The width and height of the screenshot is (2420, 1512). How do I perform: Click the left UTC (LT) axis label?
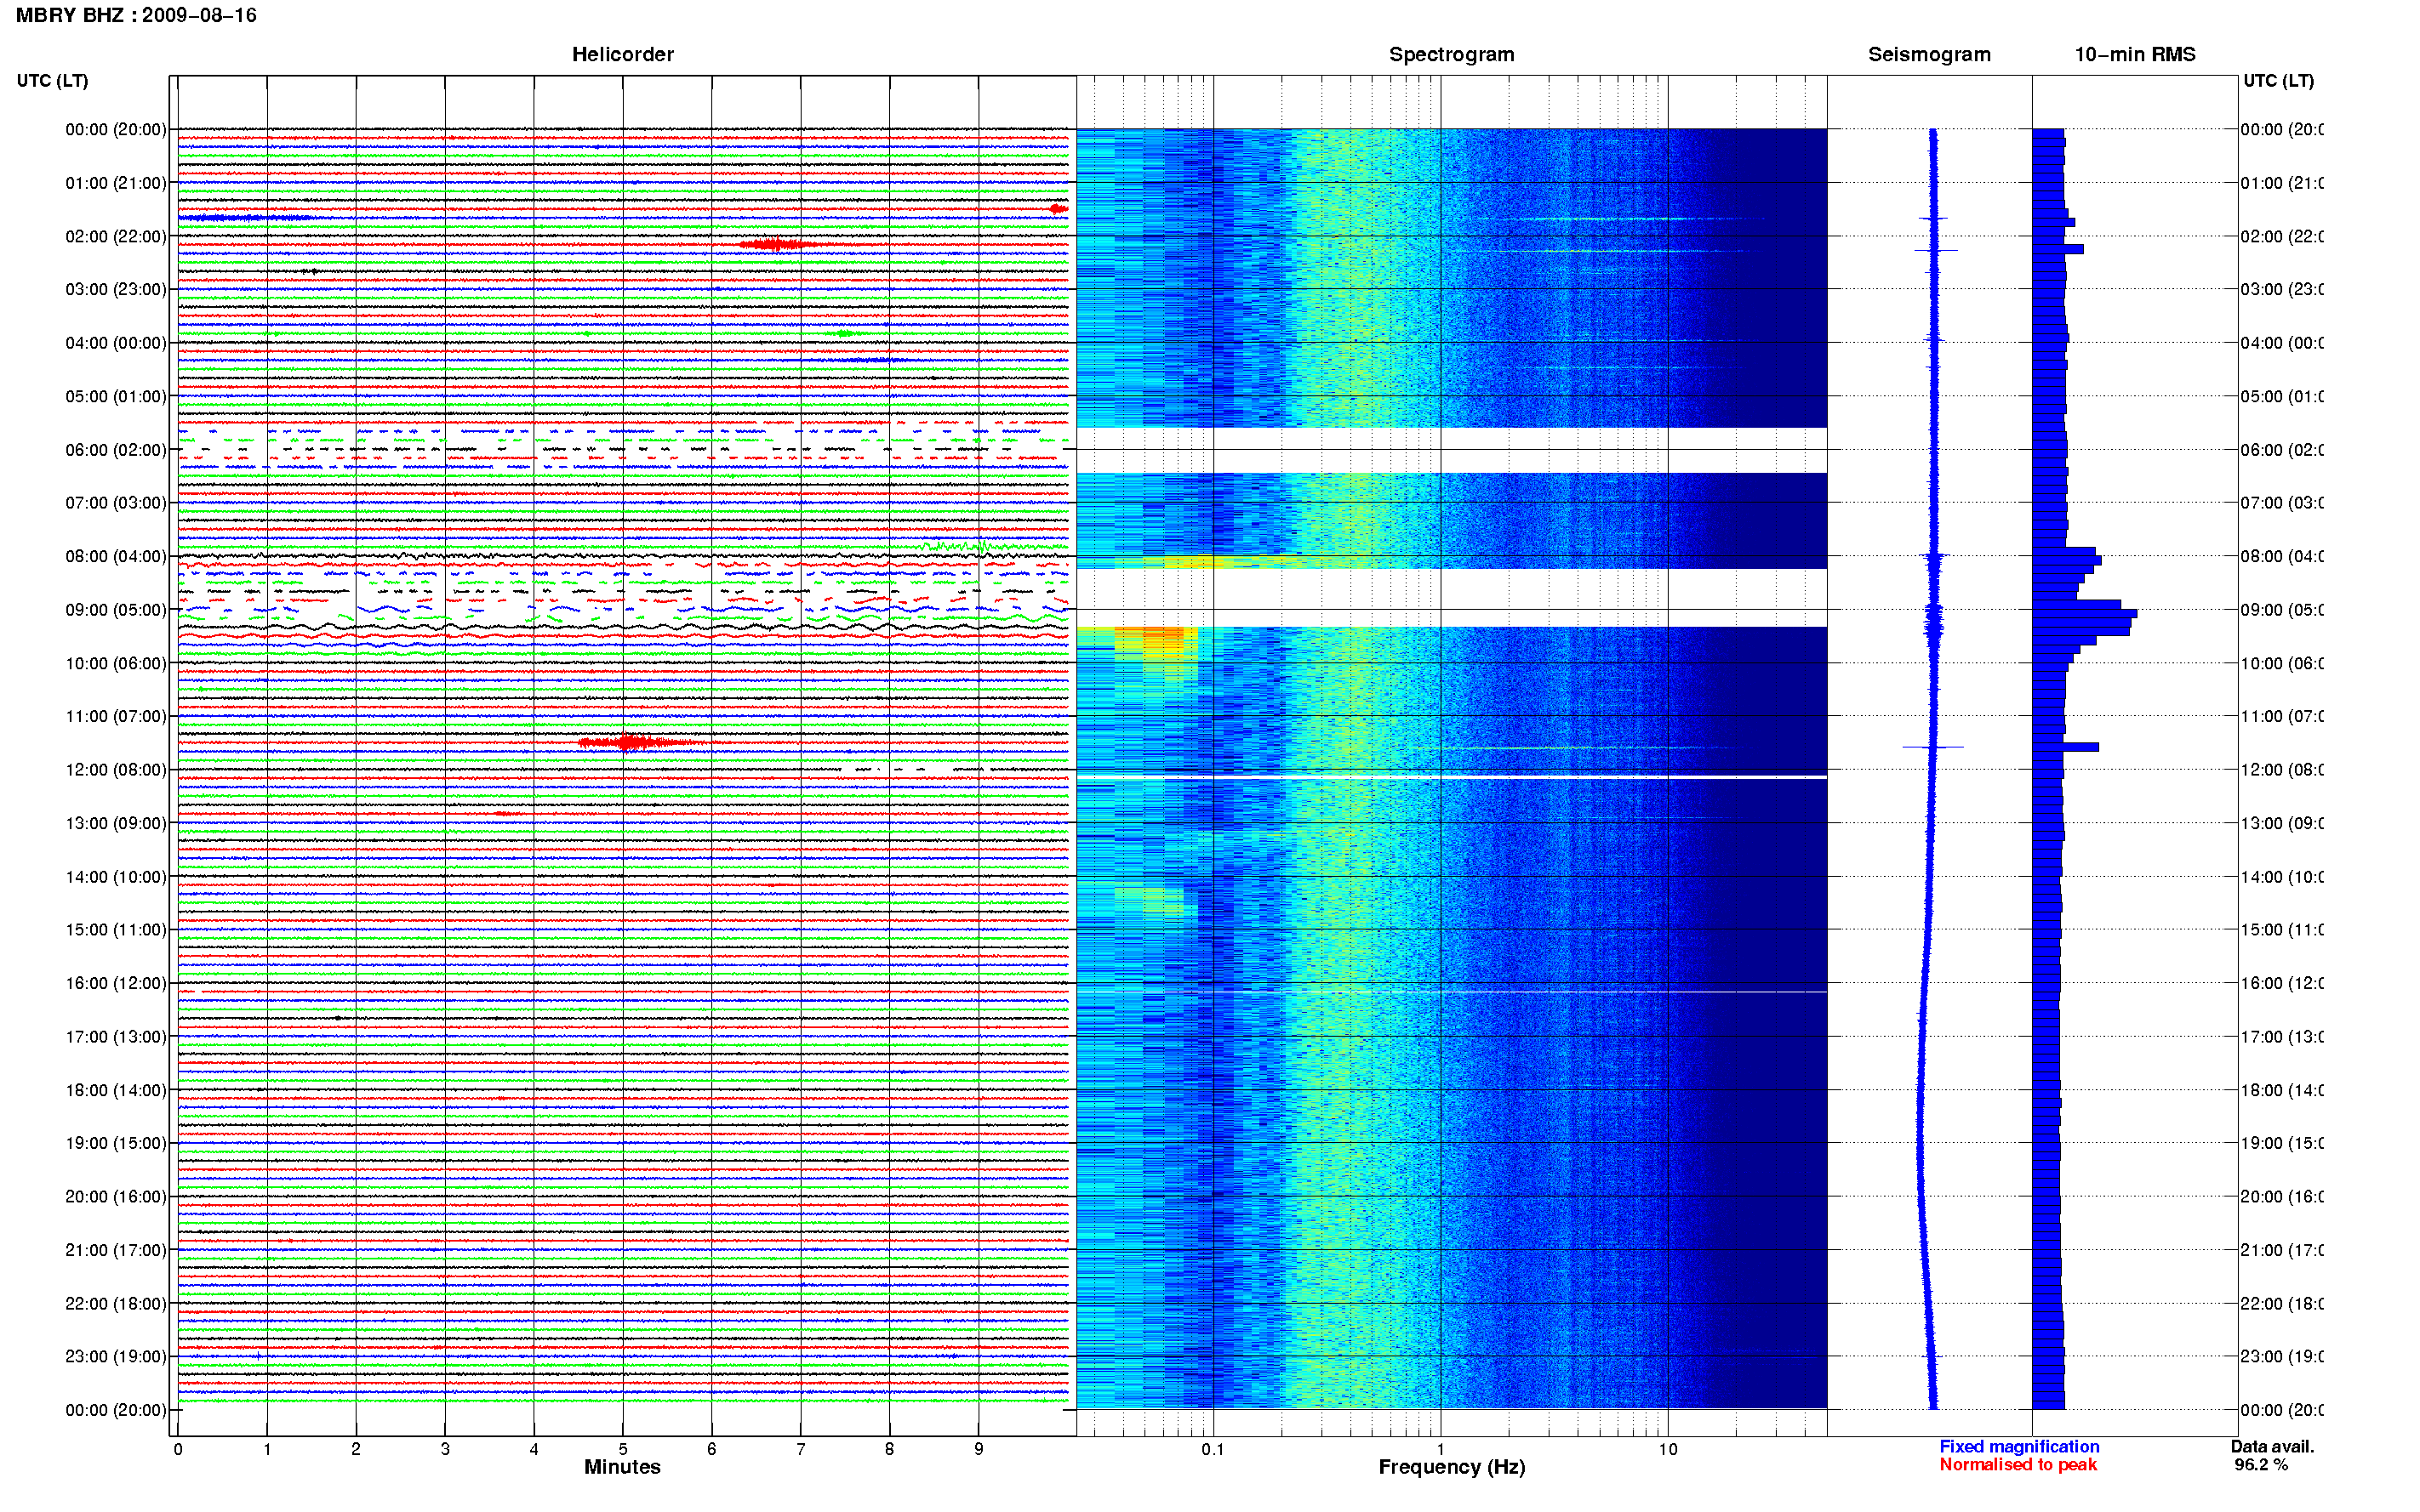[52, 80]
